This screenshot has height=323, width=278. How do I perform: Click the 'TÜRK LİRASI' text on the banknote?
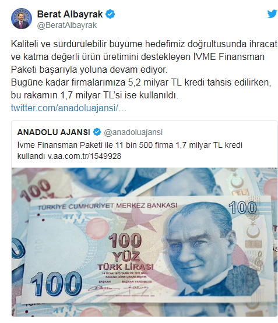(125, 267)
